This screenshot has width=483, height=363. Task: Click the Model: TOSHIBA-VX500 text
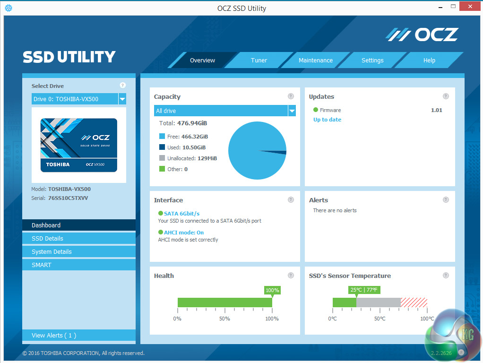point(61,189)
